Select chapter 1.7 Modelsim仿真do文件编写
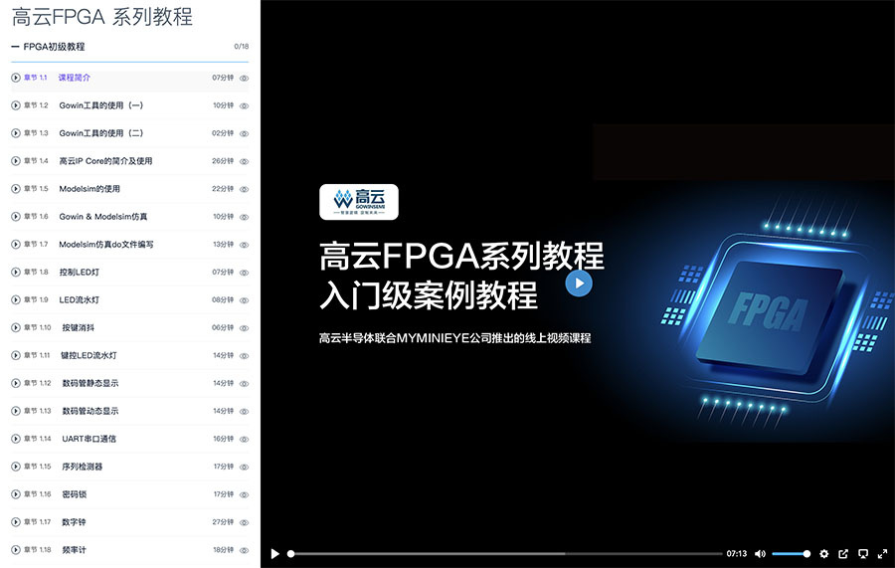This screenshot has height=568, width=895. [105, 245]
